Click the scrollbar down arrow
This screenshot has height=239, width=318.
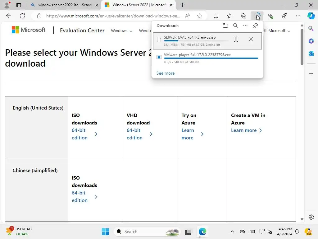click(x=302, y=219)
